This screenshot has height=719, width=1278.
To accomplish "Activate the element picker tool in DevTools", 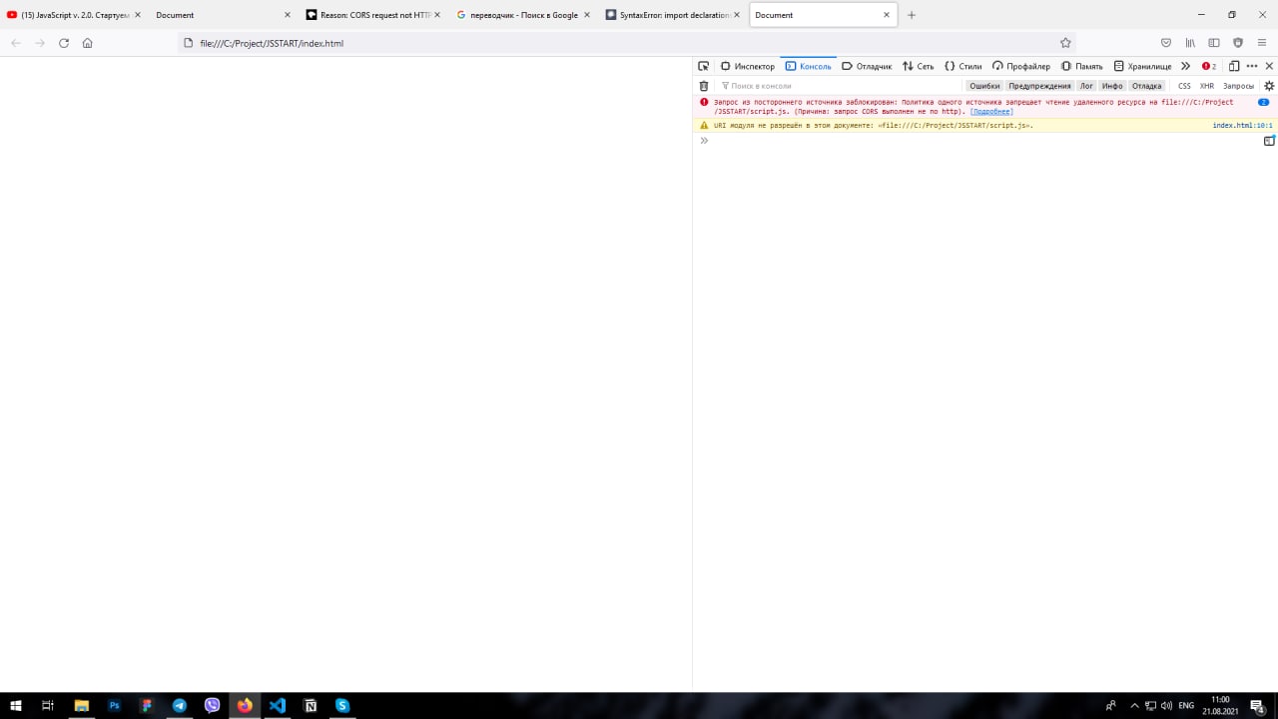I will 703,66.
